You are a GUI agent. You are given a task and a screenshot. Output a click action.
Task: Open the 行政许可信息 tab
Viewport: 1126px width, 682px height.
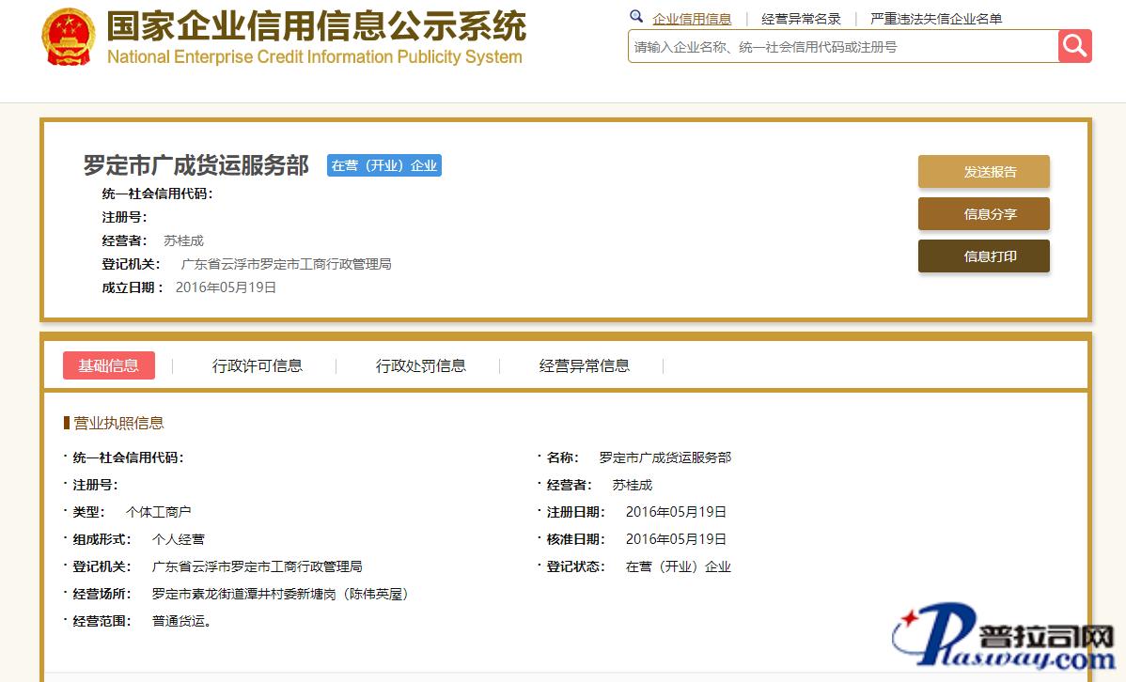pyautogui.click(x=258, y=365)
